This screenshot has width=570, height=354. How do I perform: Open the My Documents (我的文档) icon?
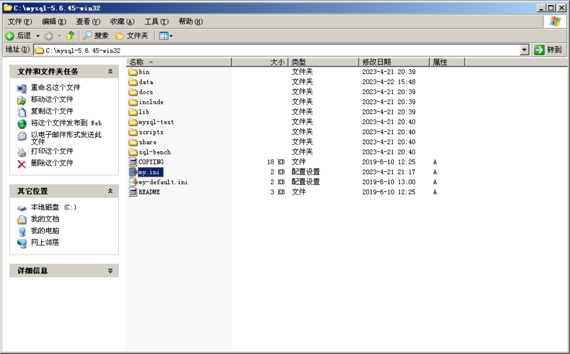tap(21, 220)
